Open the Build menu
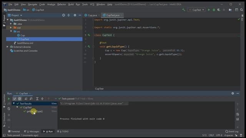 pos(71,4)
